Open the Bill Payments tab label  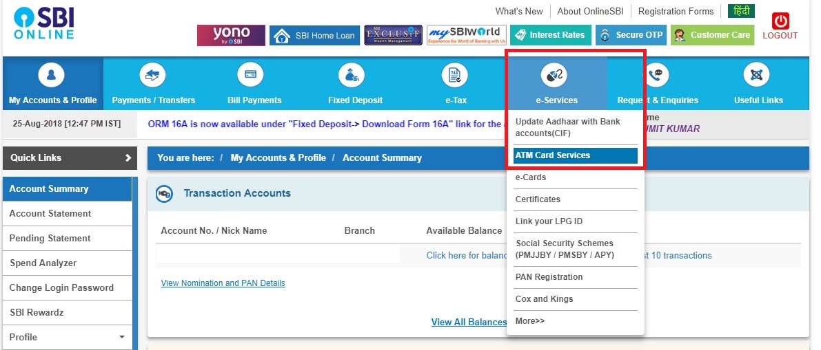254,100
